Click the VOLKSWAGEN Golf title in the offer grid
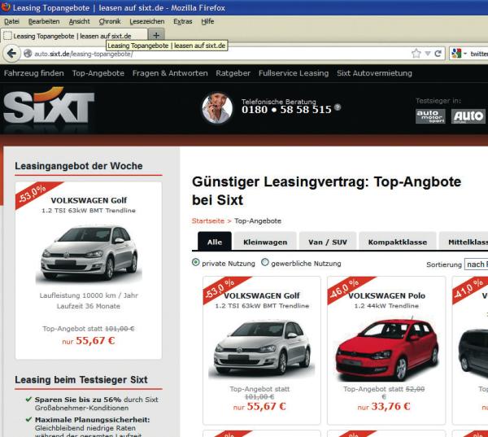This screenshot has width=488, height=437. tap(262, 295)
